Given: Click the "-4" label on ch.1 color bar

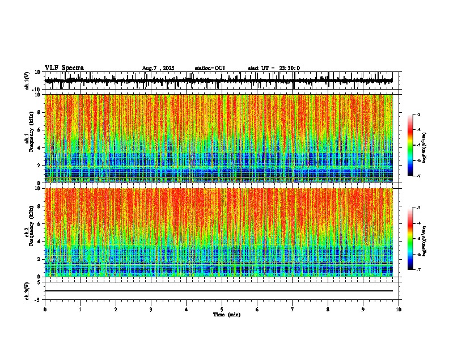Looking at the screenshot, I should point(418,130).
